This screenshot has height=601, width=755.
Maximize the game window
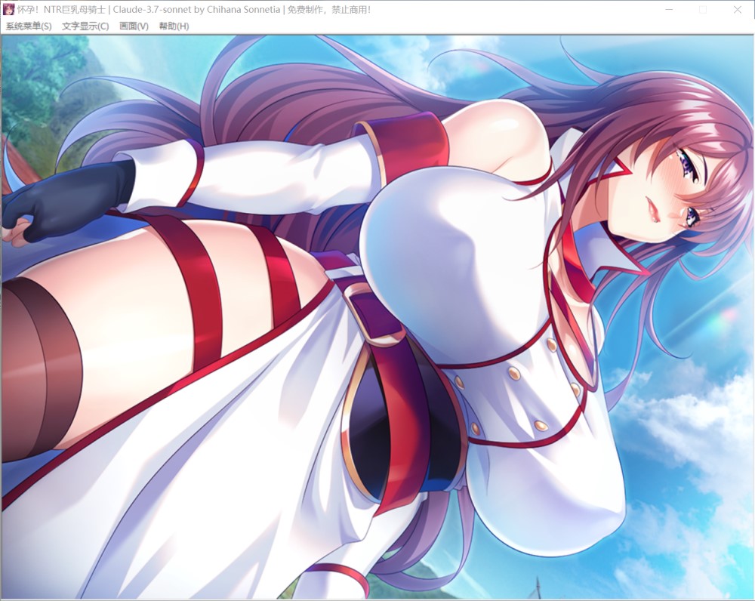pos(703,10)
